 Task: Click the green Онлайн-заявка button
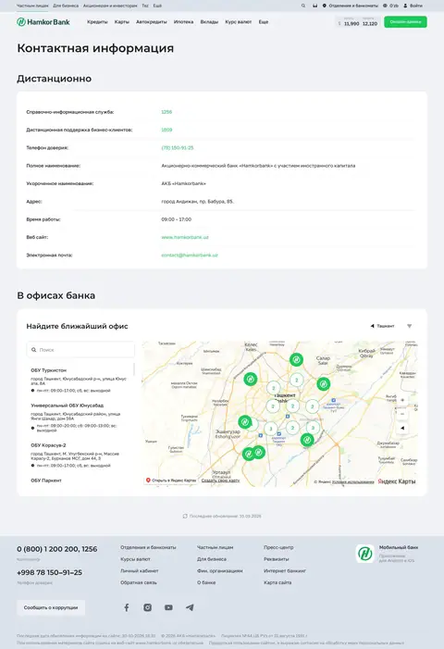pyautogui.click(x=405, y=22)
